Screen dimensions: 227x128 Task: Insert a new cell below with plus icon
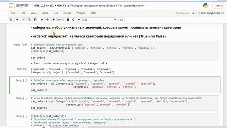pyautogui.click(x=17, y=20)
